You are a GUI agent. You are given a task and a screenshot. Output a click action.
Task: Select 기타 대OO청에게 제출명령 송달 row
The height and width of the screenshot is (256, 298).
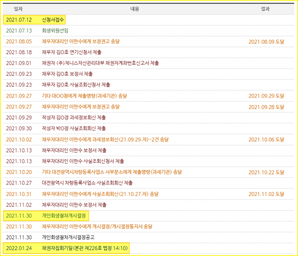pos(148,96)
